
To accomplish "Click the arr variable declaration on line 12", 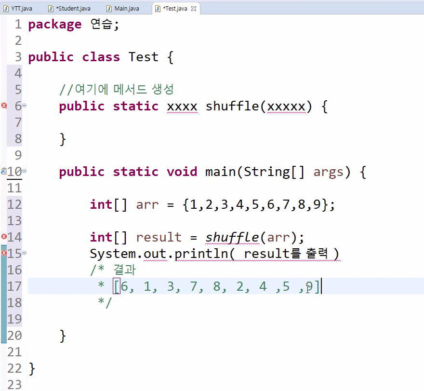I will click(147, 205).
